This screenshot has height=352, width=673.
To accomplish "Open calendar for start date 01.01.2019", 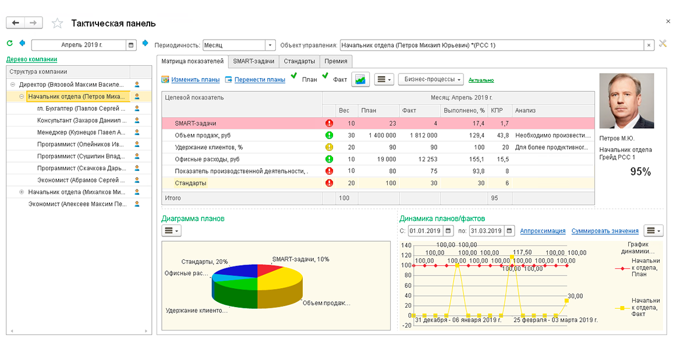I will tap(448, 231).
